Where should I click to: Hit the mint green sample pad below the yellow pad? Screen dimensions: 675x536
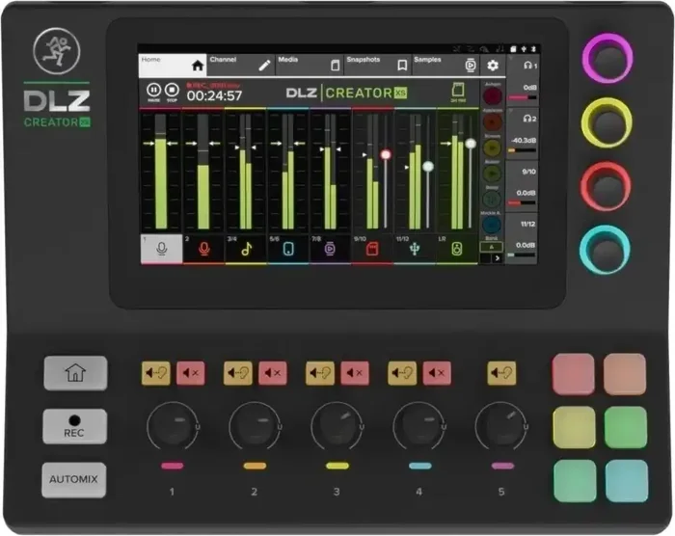(575, 481)
